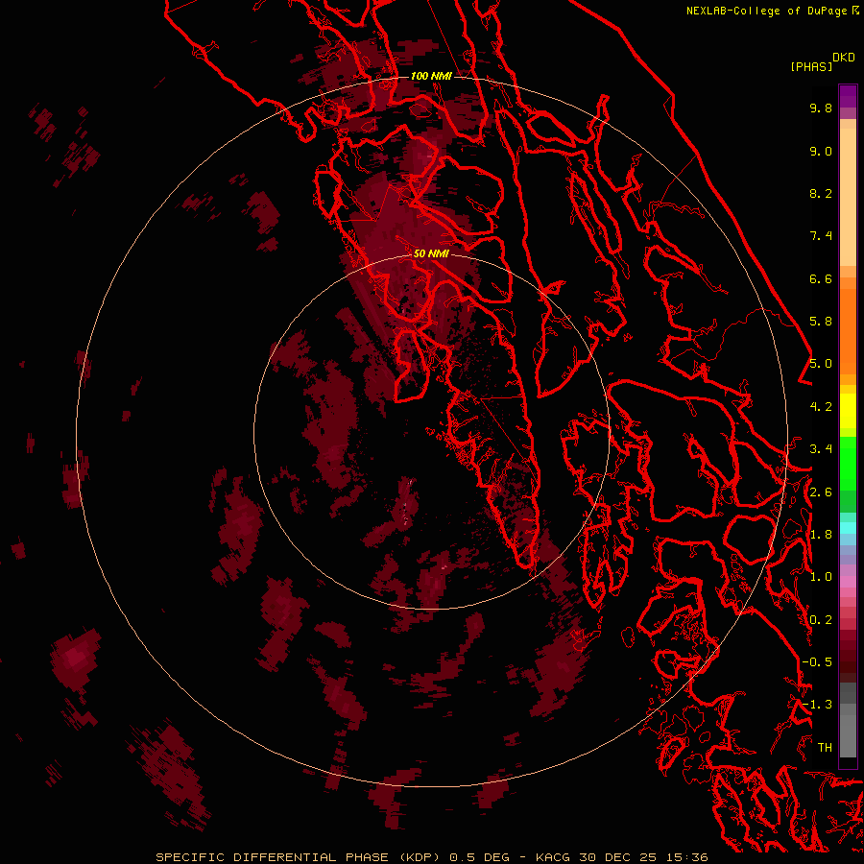Click the bright green segment of the colorbar
Screen dimensions: 864x864
click(x=848, y=463)
